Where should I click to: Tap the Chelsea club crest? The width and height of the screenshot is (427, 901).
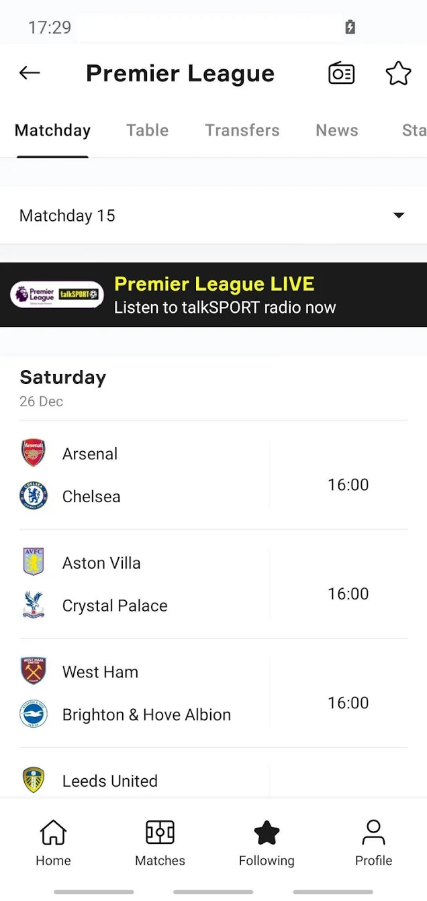coord(33,496)
